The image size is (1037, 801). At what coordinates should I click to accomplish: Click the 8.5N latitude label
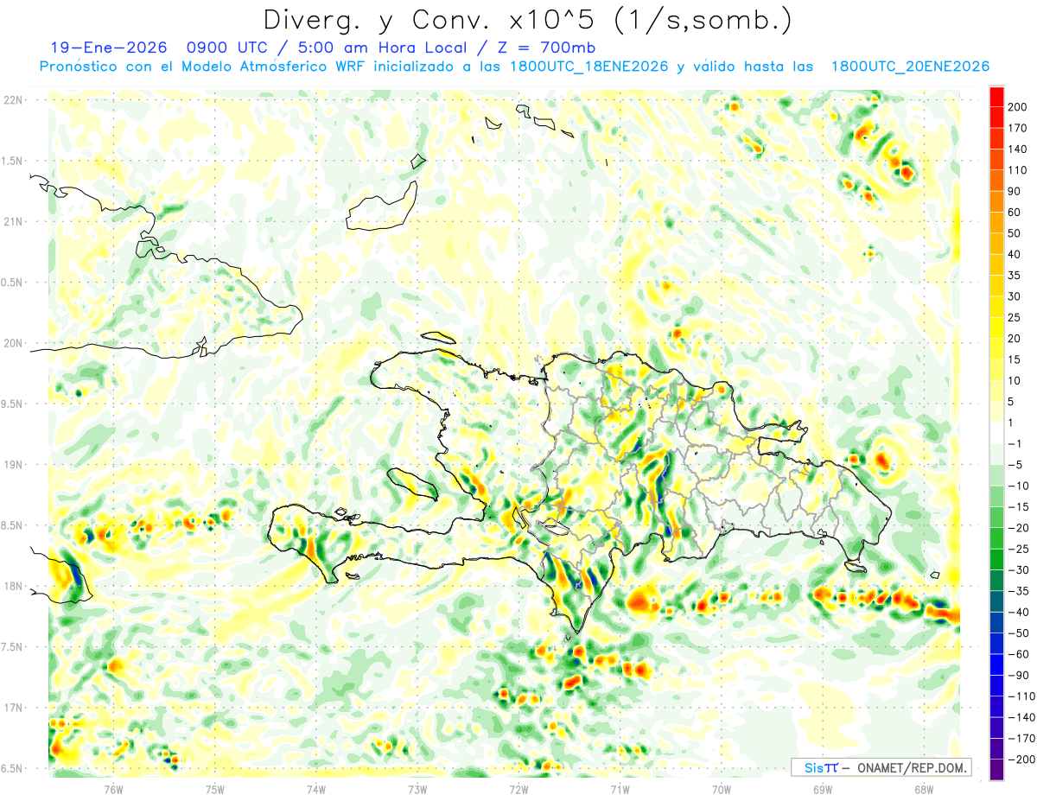pos(11,525)
